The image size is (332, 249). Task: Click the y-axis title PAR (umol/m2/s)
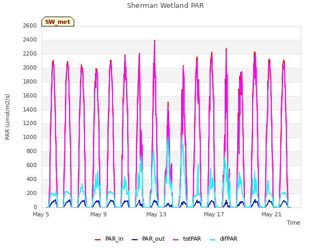pyautogui.click(x=7, y=117)
